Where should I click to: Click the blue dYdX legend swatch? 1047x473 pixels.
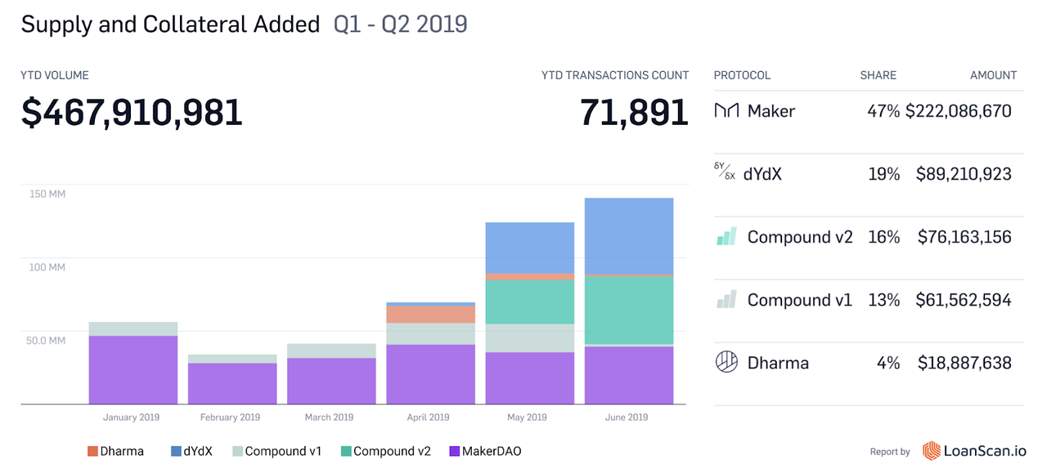(x=177, y=451)
